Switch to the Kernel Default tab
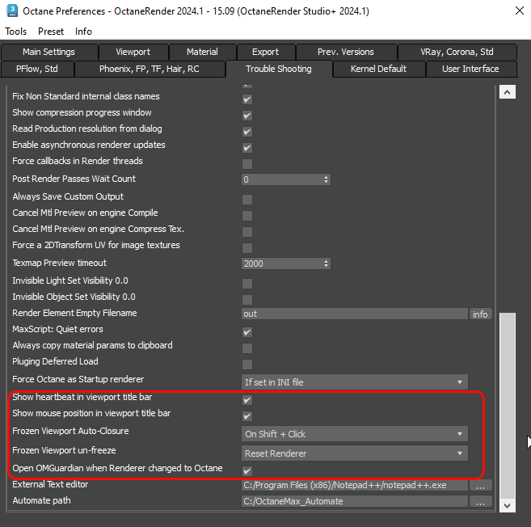The image size is (531, 527). click(x=378, y=70)
